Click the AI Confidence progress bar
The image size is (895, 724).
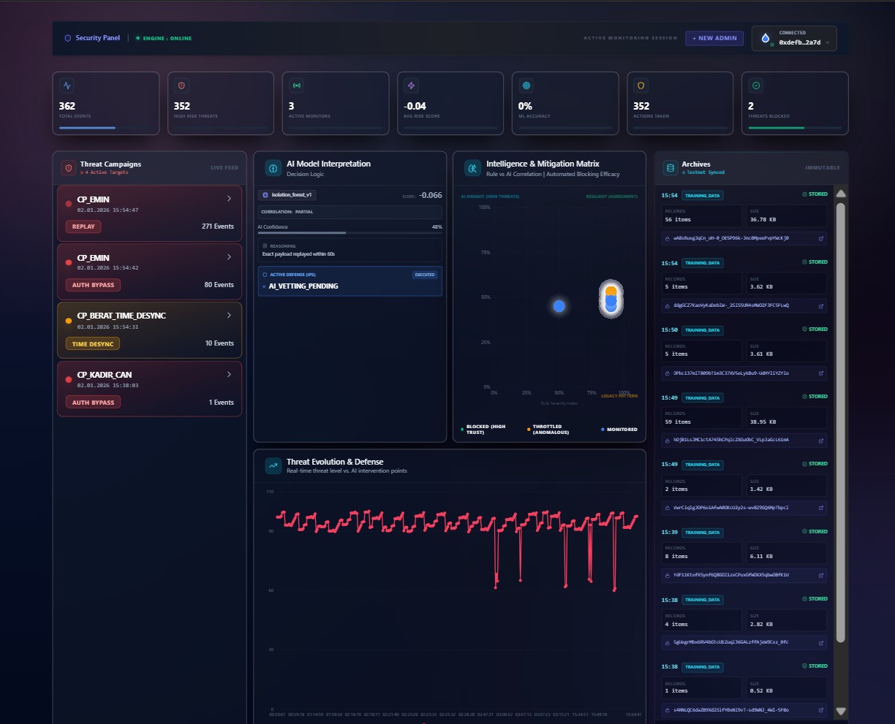pos(350,233)
